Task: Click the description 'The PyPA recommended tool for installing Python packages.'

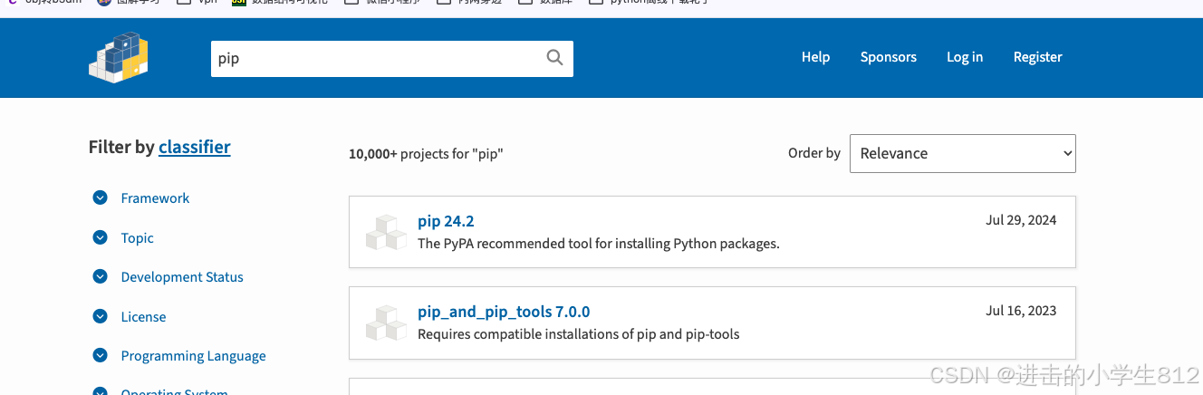Action: (x=598, y=244)
